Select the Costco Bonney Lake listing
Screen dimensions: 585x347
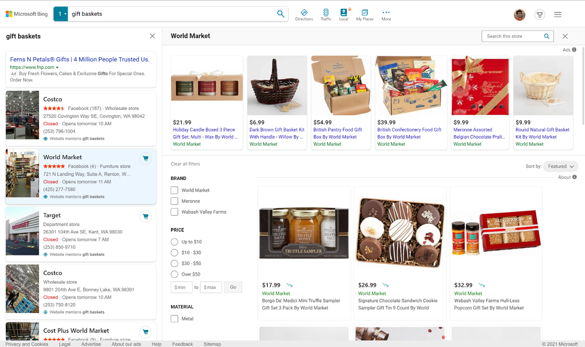pyautogui.click(x=81, y=292)
